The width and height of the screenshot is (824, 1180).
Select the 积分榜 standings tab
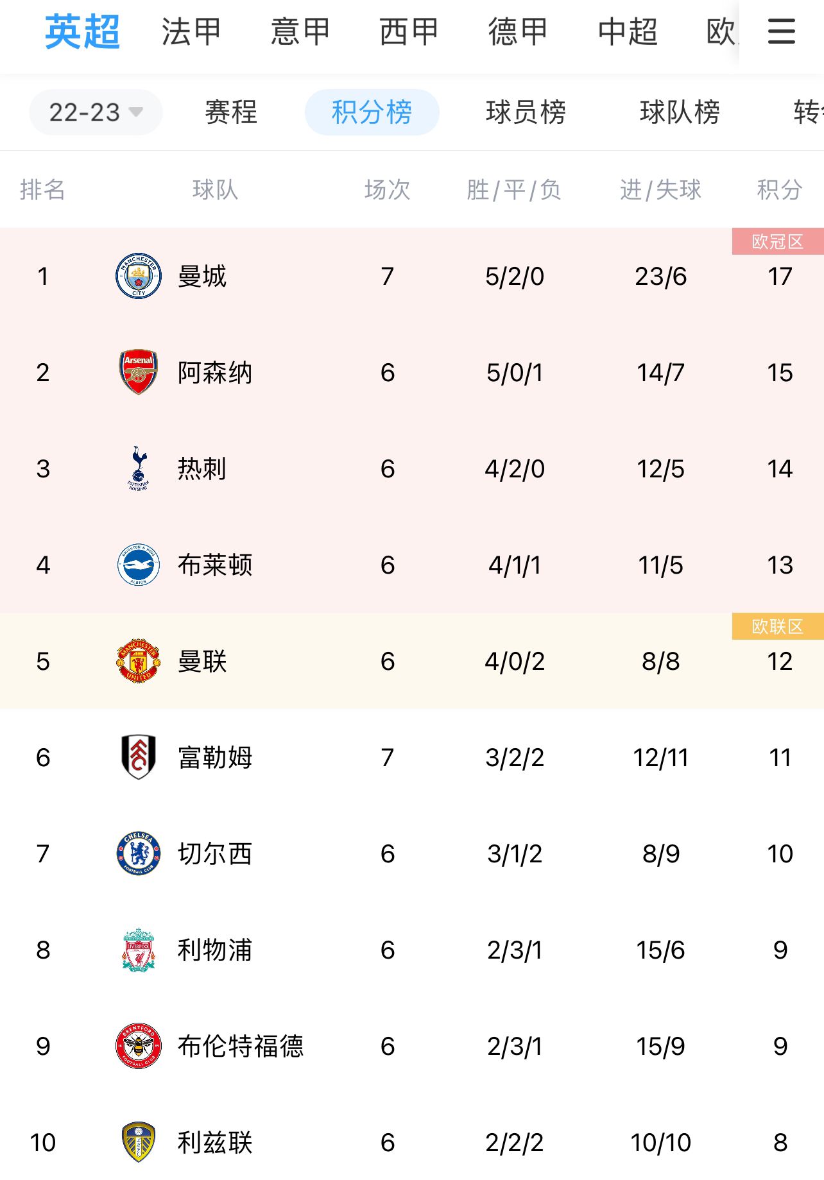click(372, 112)
